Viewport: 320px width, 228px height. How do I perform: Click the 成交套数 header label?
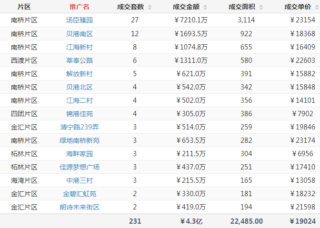pyautogui.click(x=130, y=7)
